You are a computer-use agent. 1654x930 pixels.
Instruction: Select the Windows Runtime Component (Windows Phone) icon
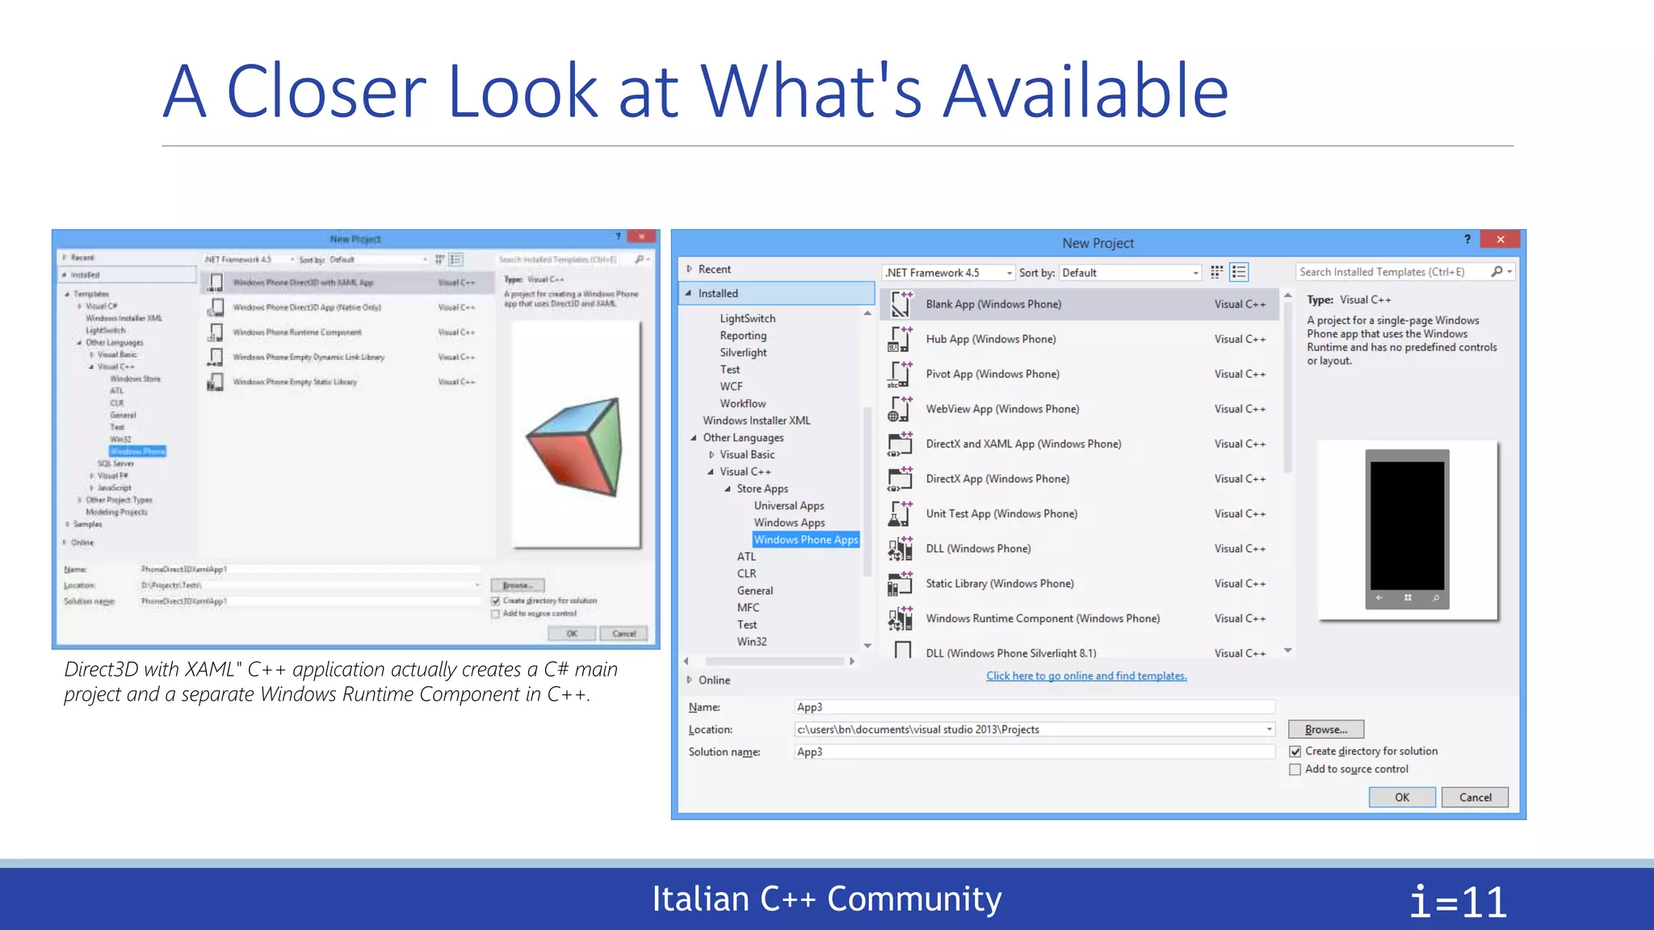900,618
